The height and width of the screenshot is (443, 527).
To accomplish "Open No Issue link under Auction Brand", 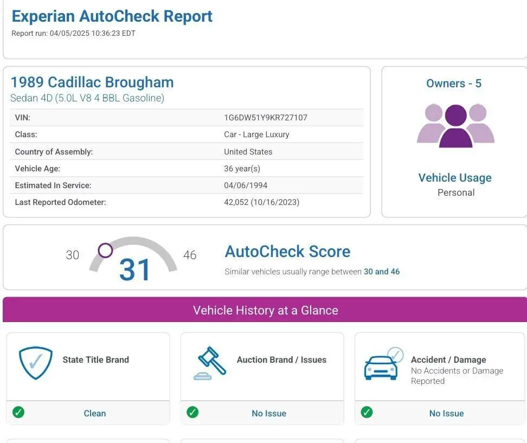I will point(268,413).
